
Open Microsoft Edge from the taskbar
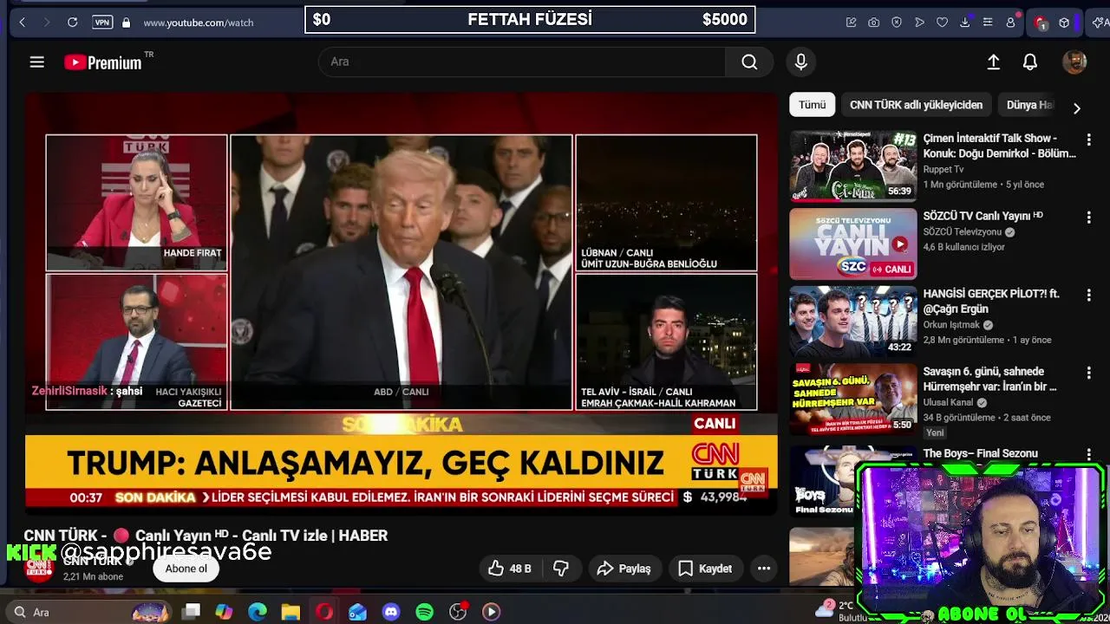coord(258,612)
